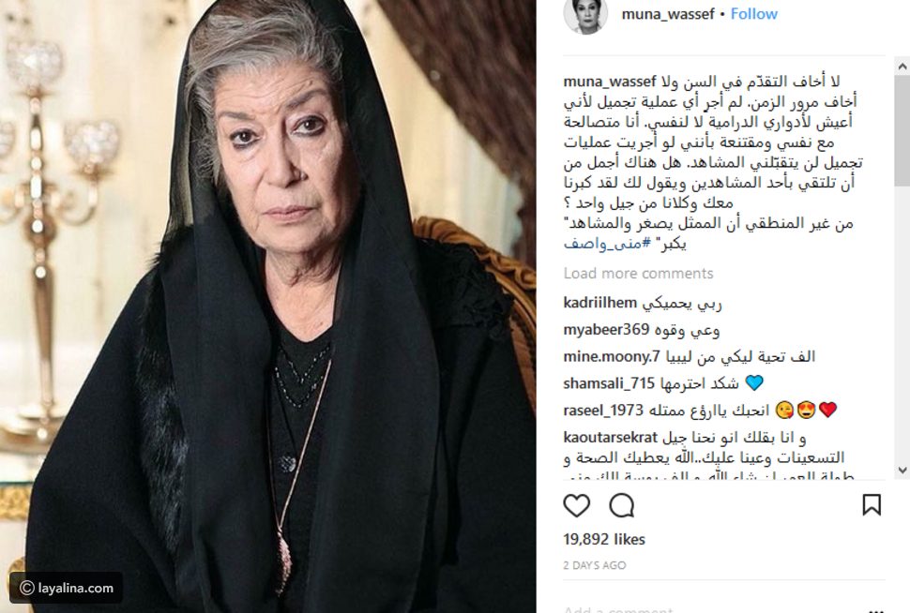
Task: Visit the kadriilhem commenter profile
Action: 600,303
